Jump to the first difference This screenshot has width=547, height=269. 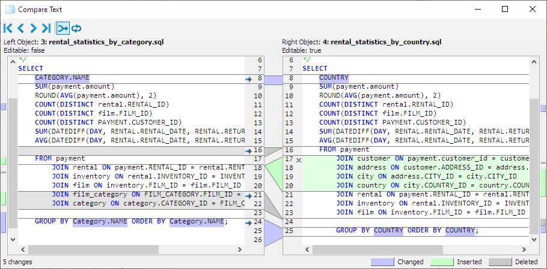pyautogui.click(x=8, y=28)
